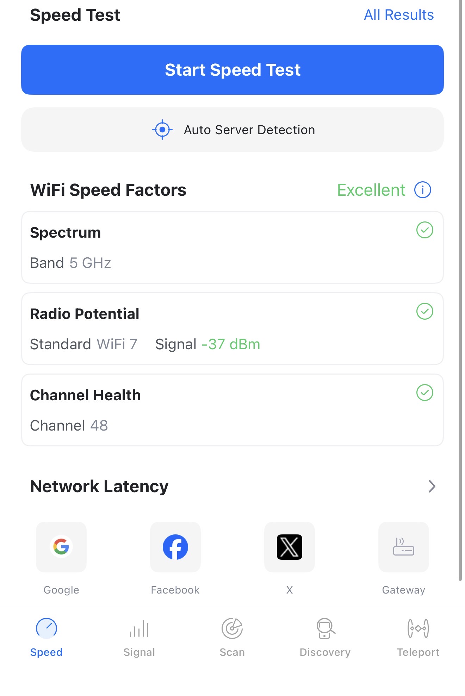465x696 pixels.
Task: Tap the Excellent rating label
Action: pos(371,190)
